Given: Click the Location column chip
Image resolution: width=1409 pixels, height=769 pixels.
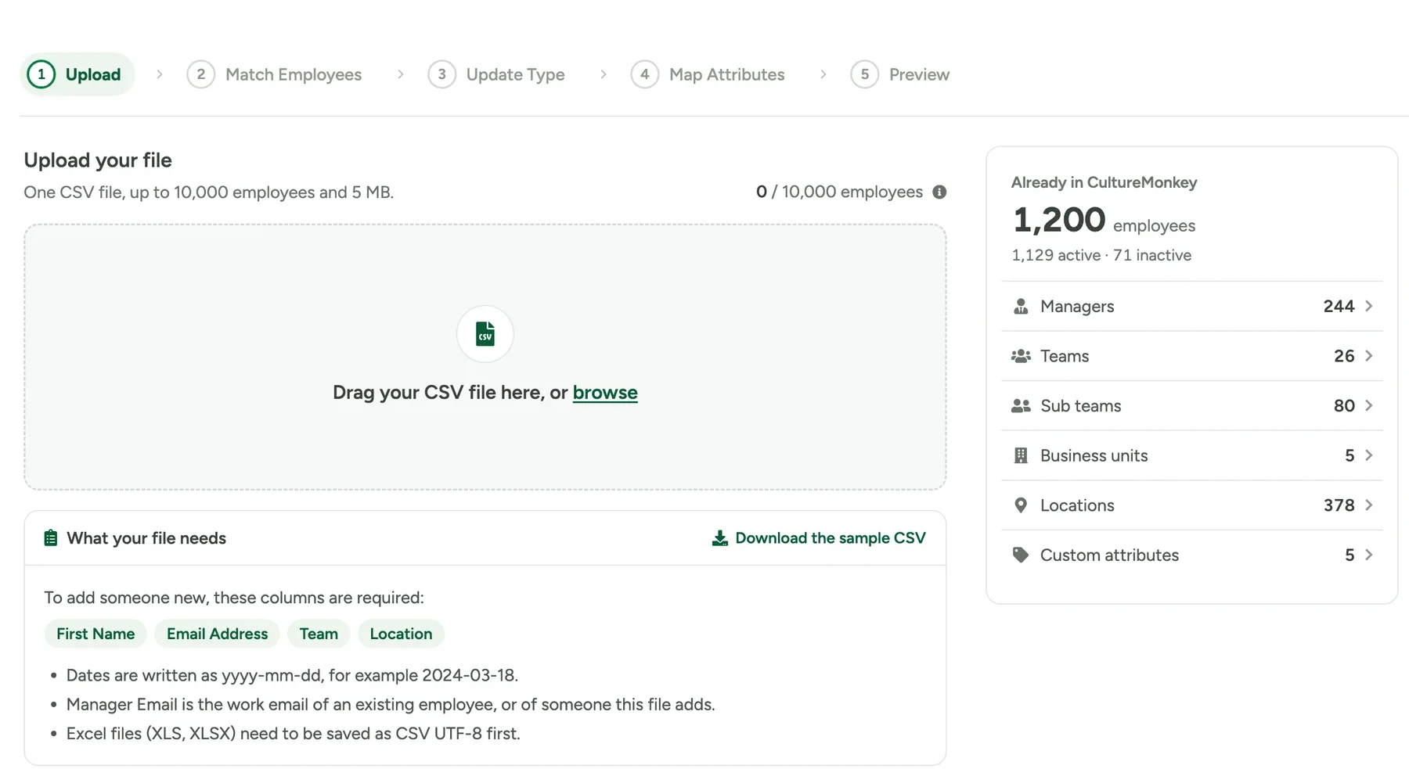Looking at the screenshot, I should tap(401, 634).
